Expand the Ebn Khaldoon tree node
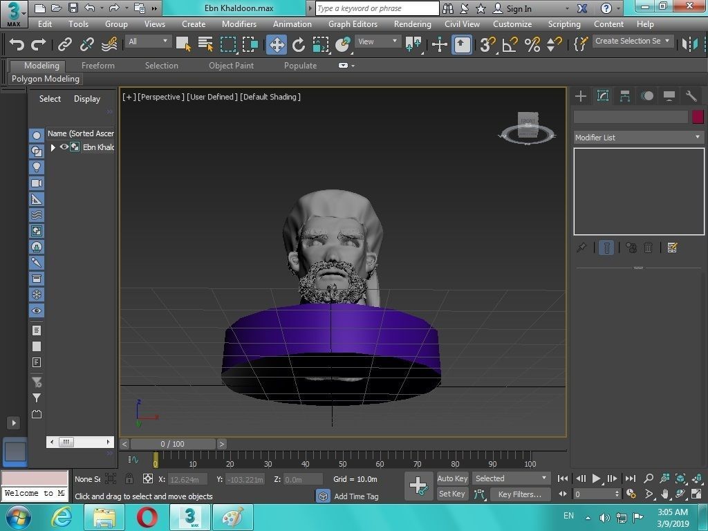The width and height of the screenshot is (708, 531). coord(53,147)
